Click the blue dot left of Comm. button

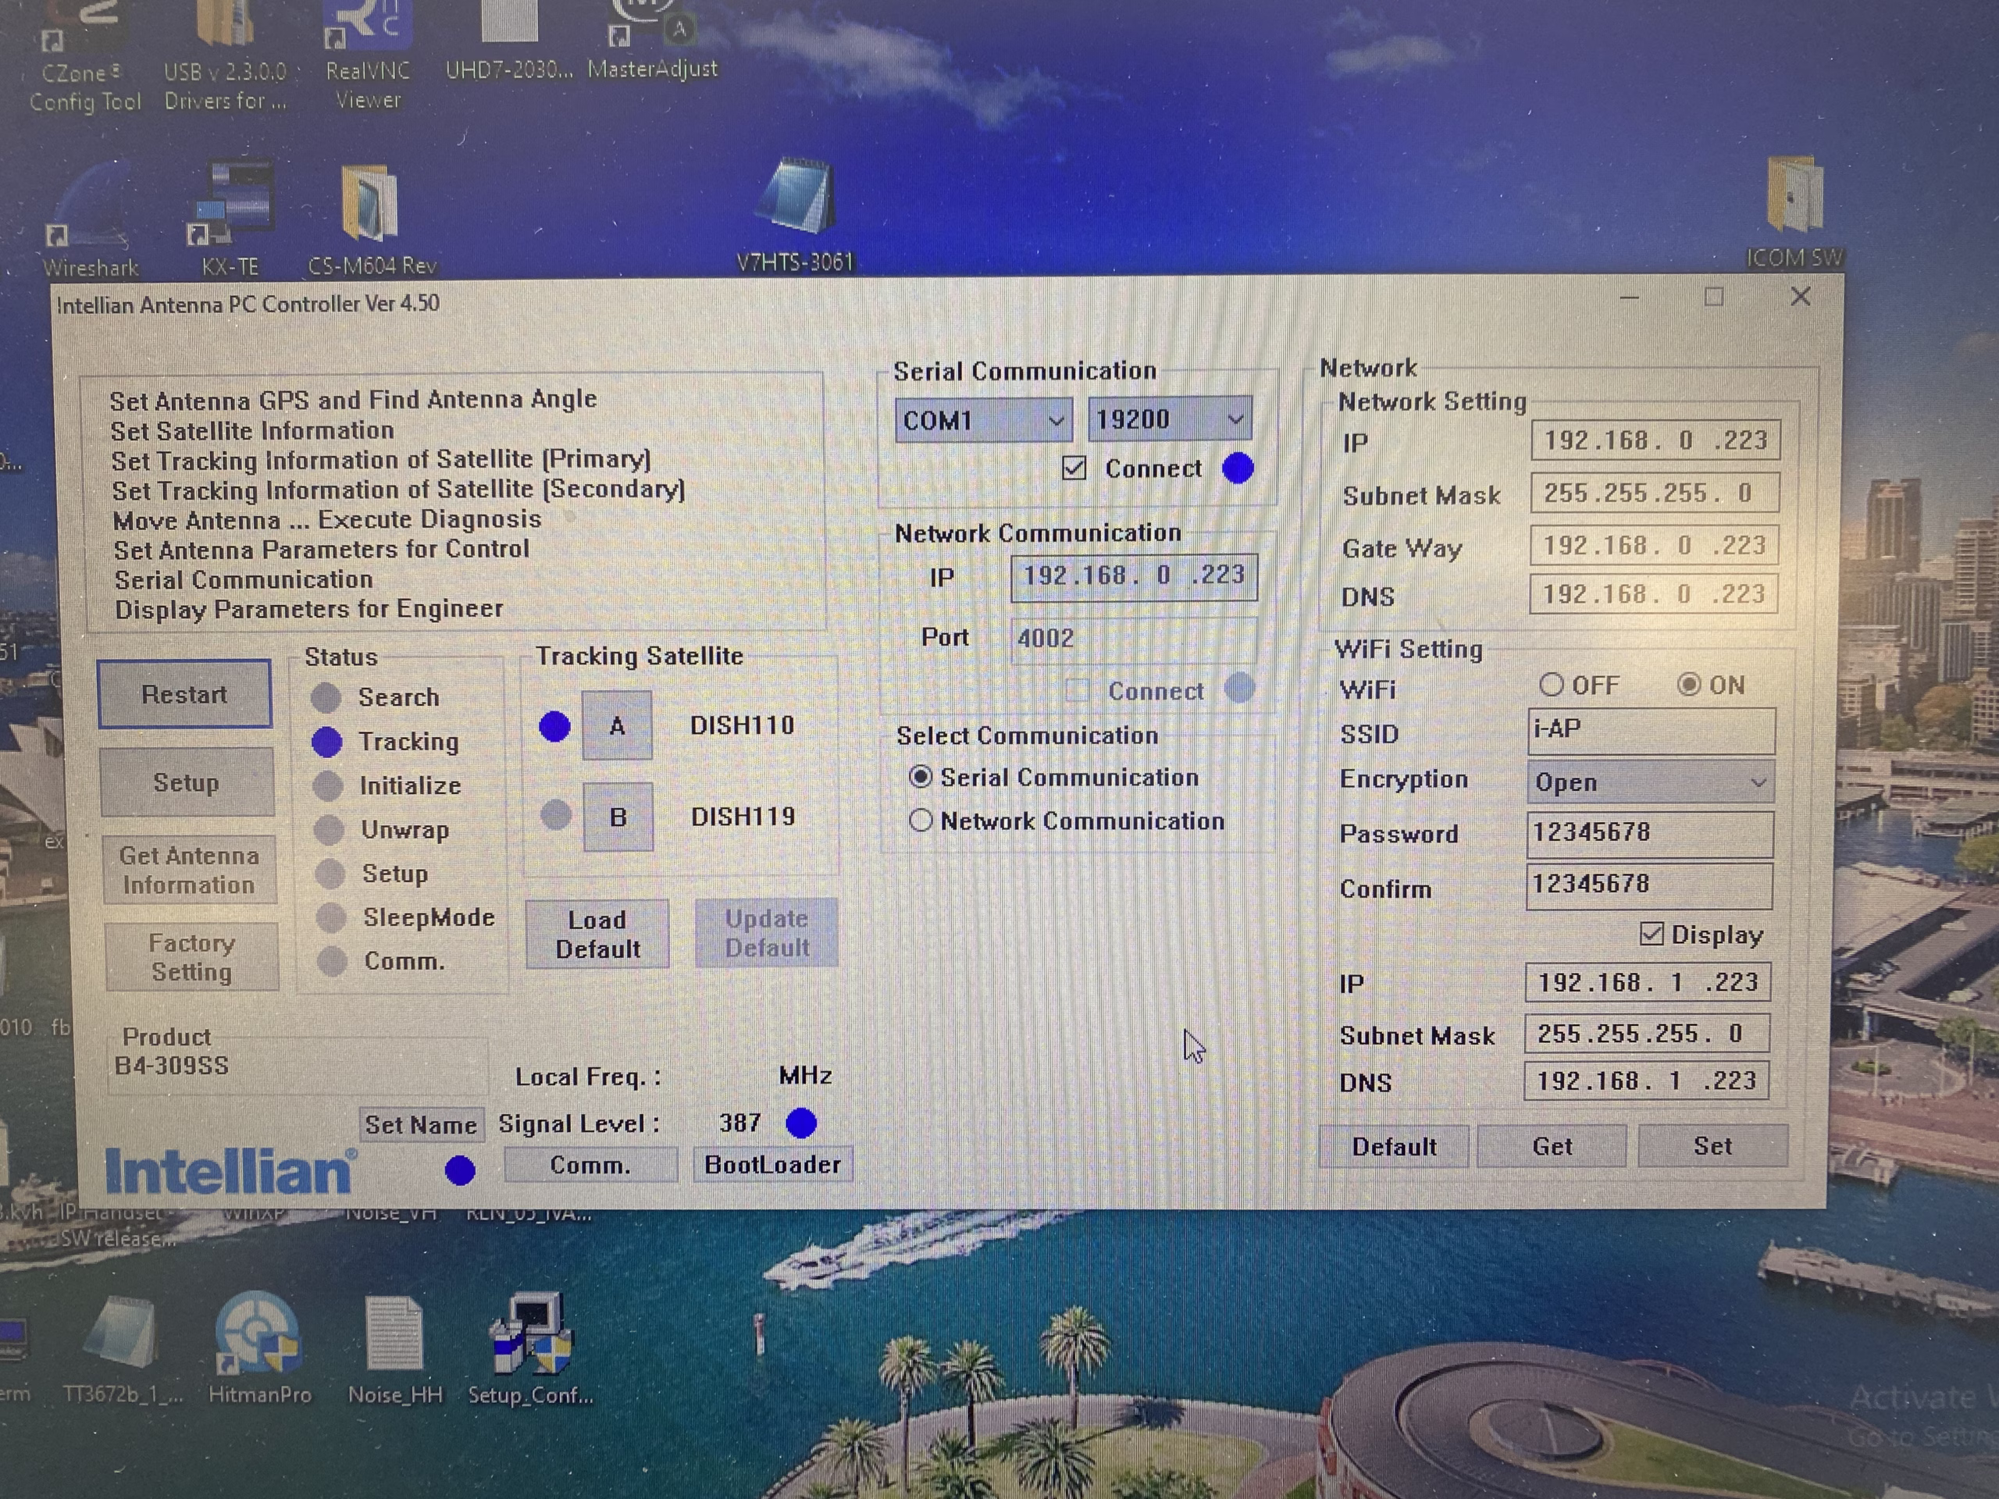(x=460, y=1170)
